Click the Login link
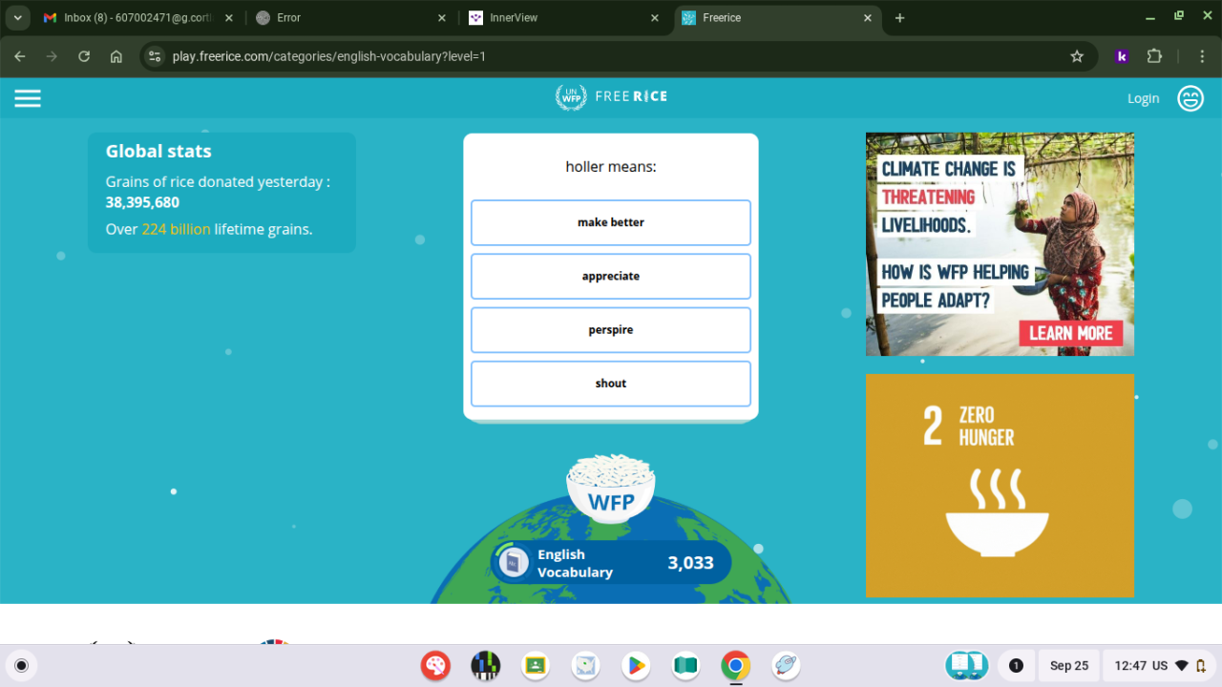Image resolution: width=1222 pixels, height=687 pixels. point(1143,98)
